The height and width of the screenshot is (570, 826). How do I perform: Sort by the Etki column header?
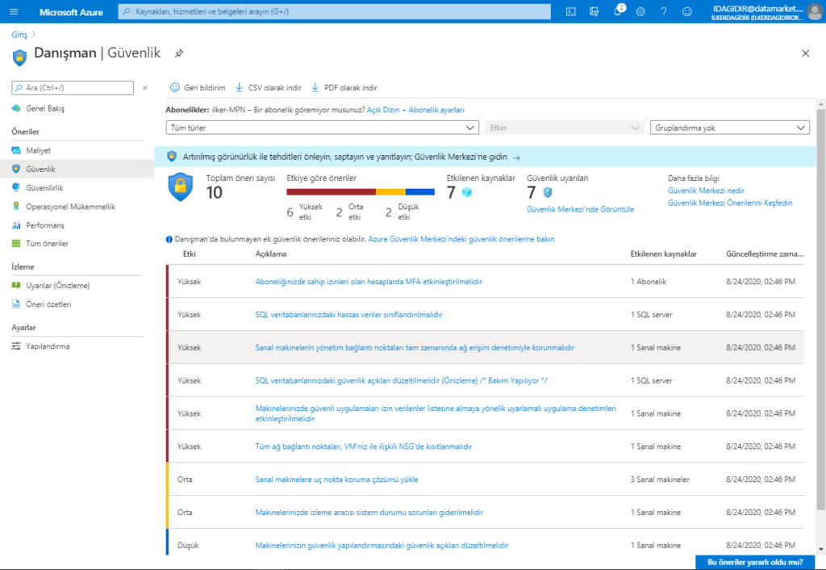pyautogui.click(x=189, y=254)
